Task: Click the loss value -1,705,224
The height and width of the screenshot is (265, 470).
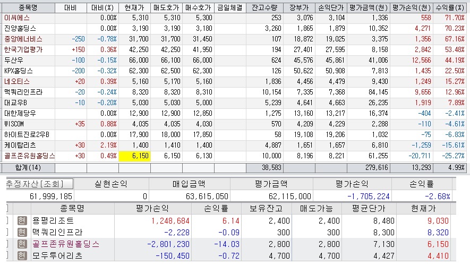Action: tap(369, 196)
